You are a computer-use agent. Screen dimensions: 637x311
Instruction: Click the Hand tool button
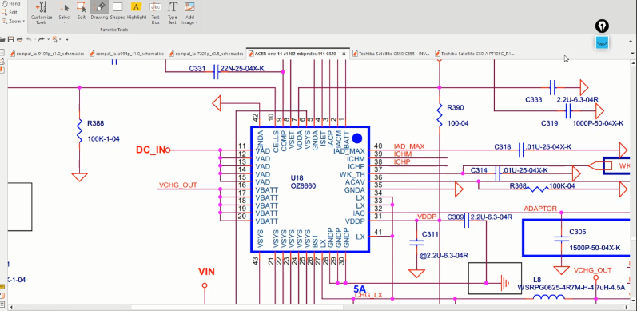(11, 4)
